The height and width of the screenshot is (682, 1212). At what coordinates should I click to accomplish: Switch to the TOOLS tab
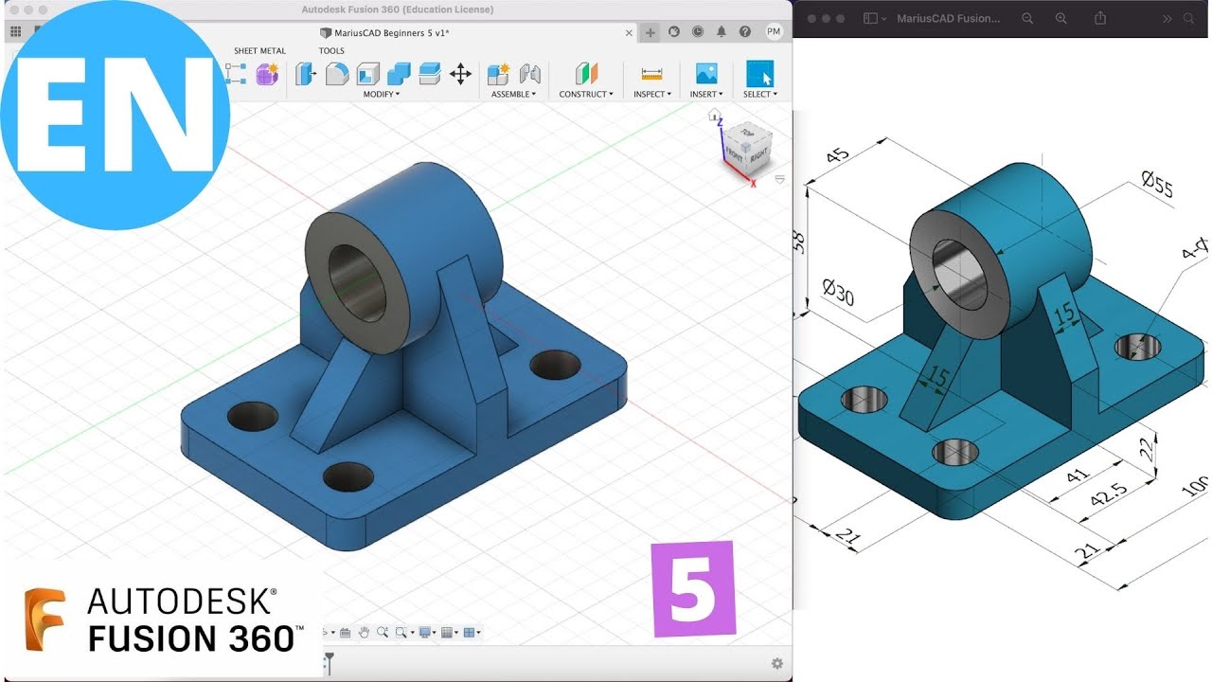[x=331, y=51]
